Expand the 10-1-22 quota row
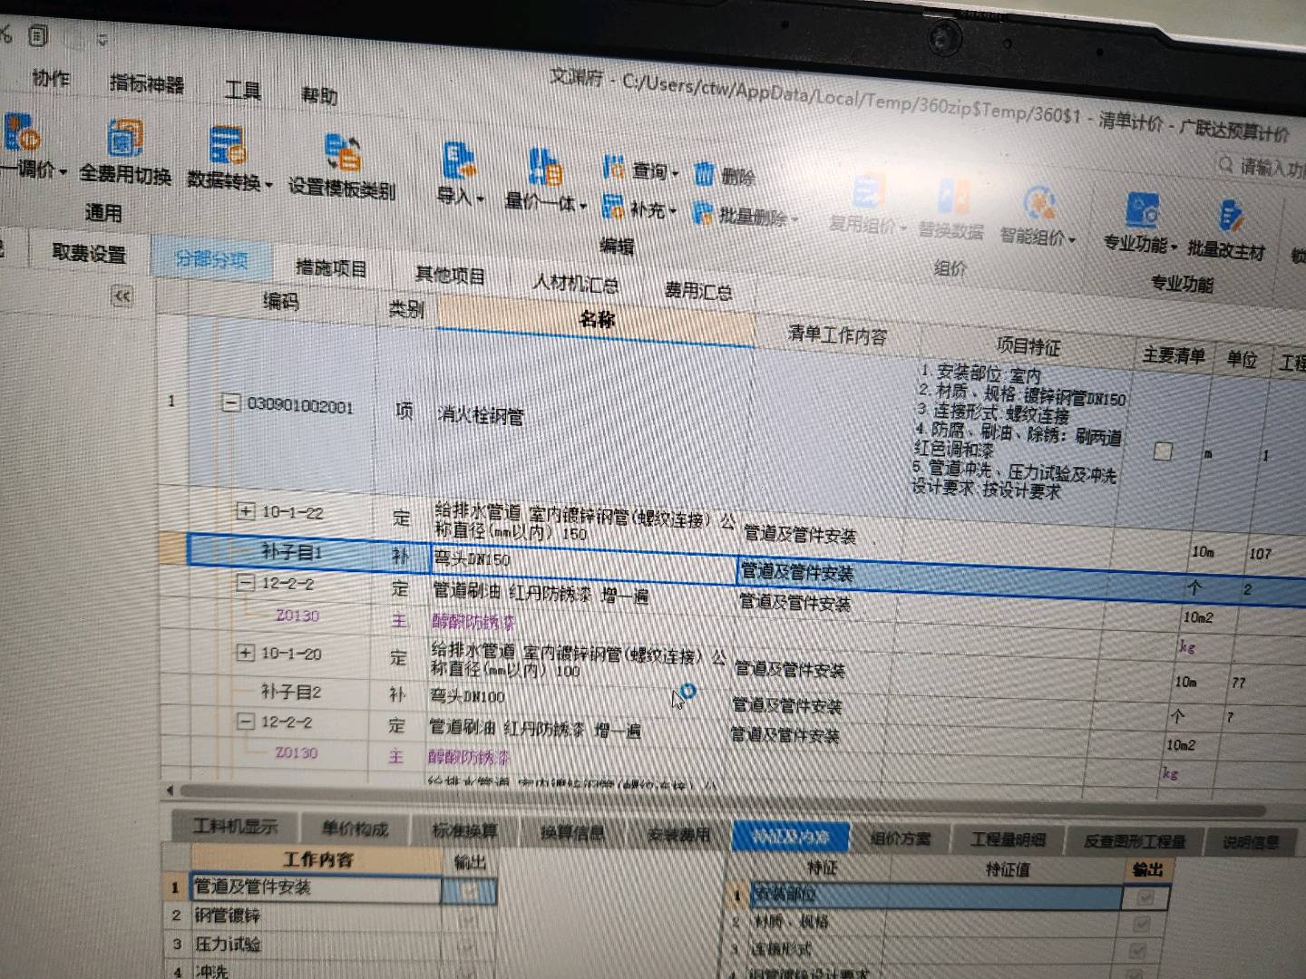The height and width of the screenshot is (979, 1306). [246, 510]
